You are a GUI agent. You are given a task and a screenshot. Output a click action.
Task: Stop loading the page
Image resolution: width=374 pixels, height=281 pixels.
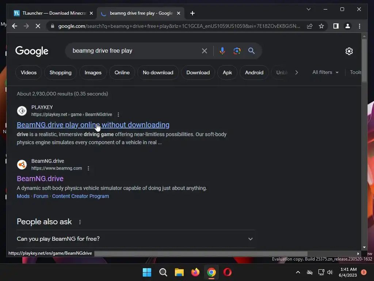coord(38,26)
